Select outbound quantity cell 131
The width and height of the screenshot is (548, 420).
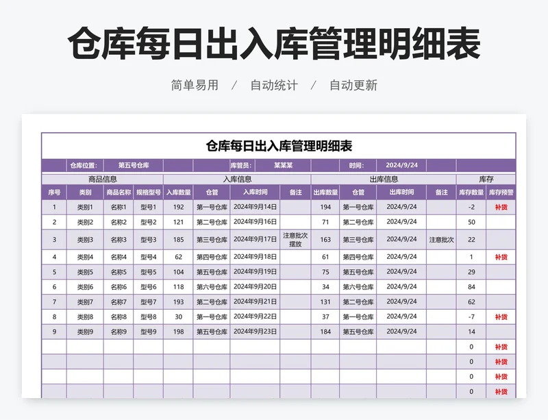(325, 301)
